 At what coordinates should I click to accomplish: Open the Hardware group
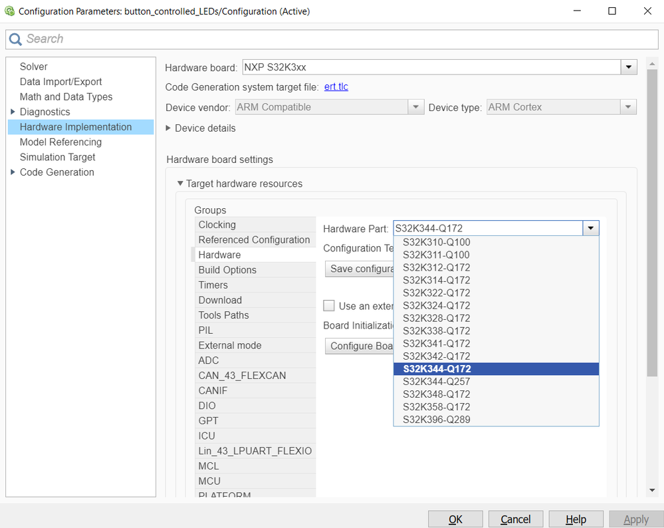click(x=255, y=255)
